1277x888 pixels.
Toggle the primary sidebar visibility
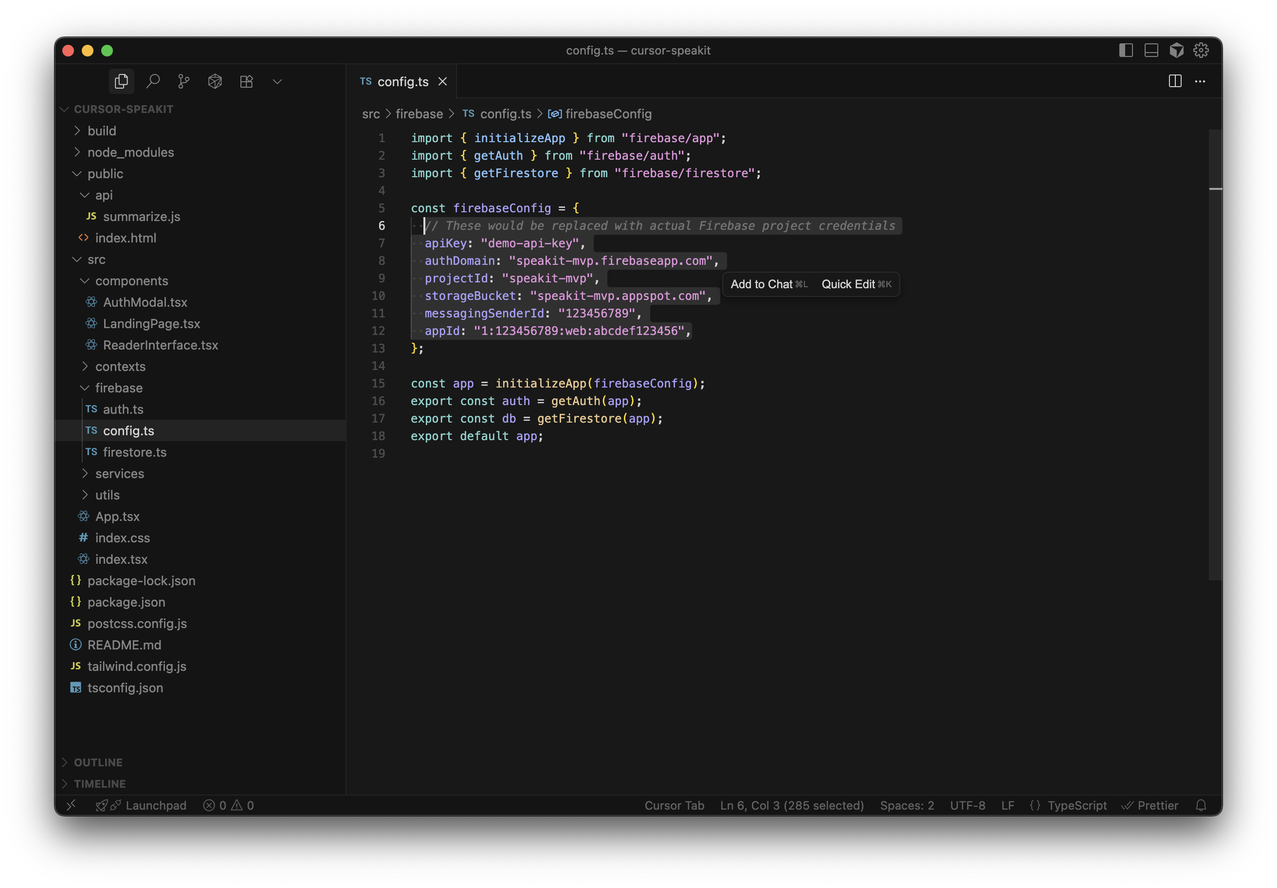point(1126,51)
